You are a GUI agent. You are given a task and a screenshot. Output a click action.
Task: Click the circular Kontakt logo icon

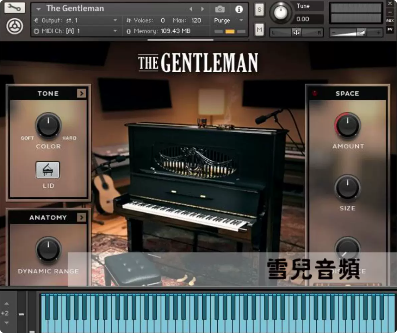(x=14, y=26)
